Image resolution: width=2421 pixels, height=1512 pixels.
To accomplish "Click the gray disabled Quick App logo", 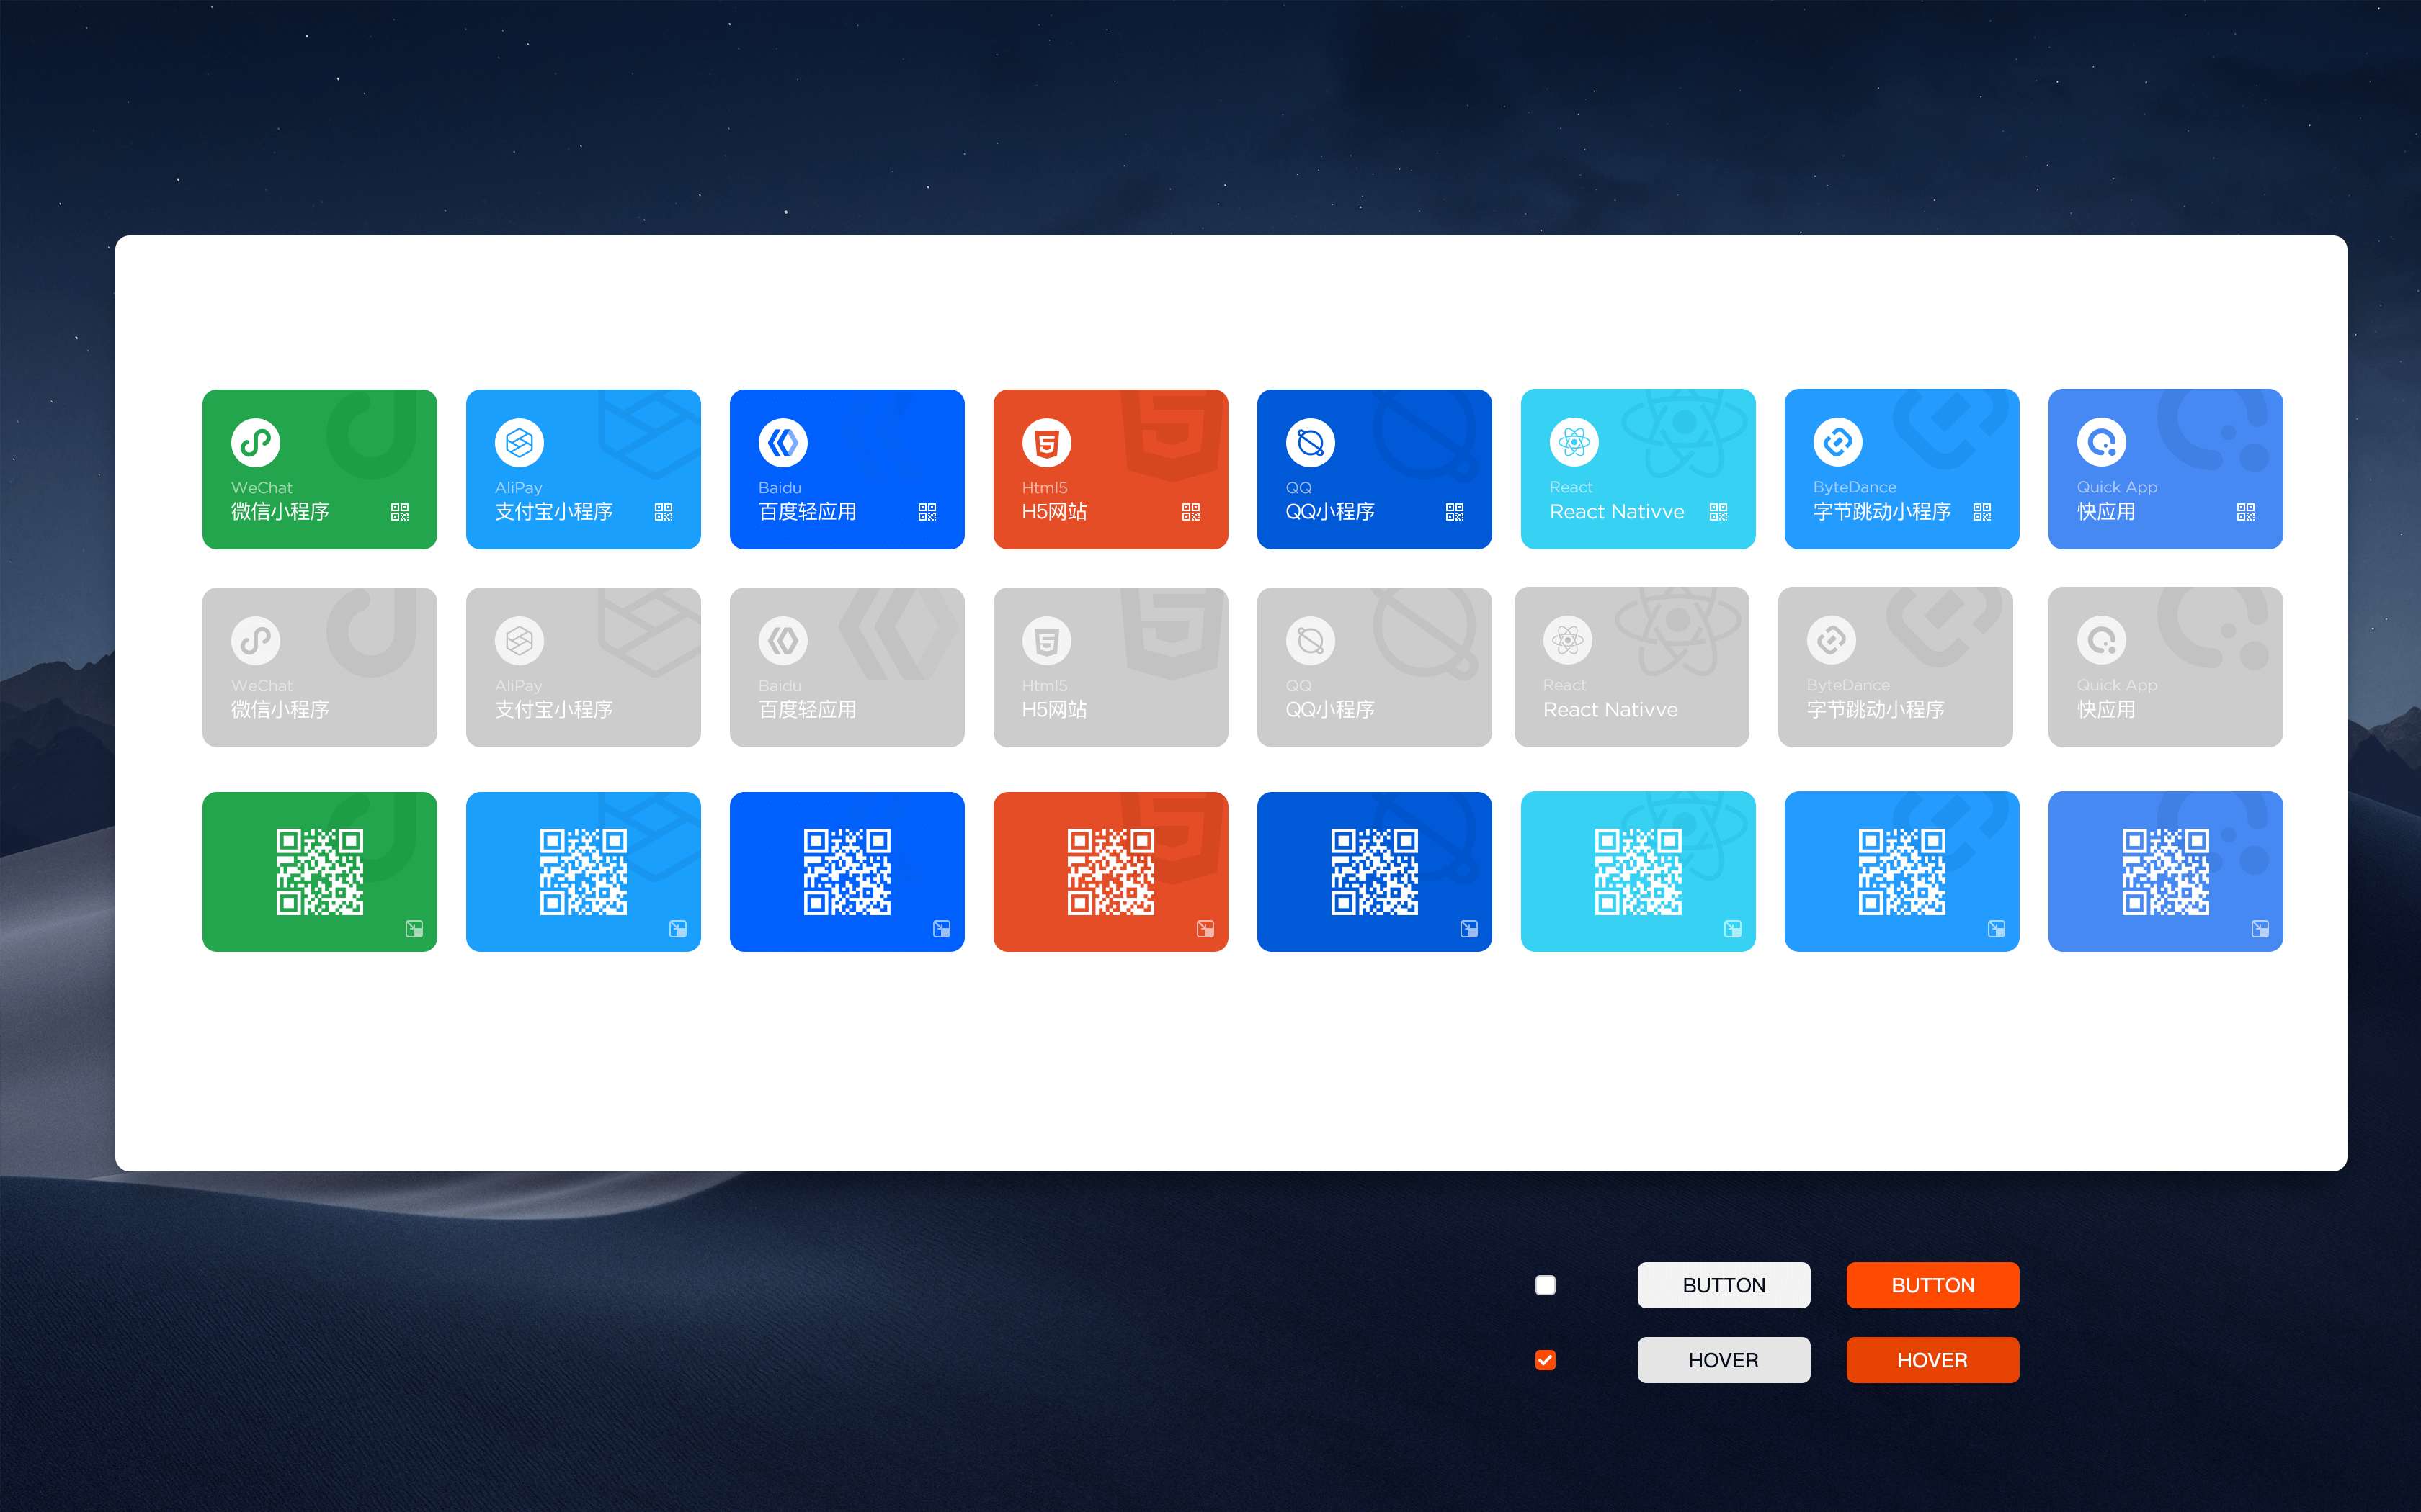I will click(x=2101, y=640).
